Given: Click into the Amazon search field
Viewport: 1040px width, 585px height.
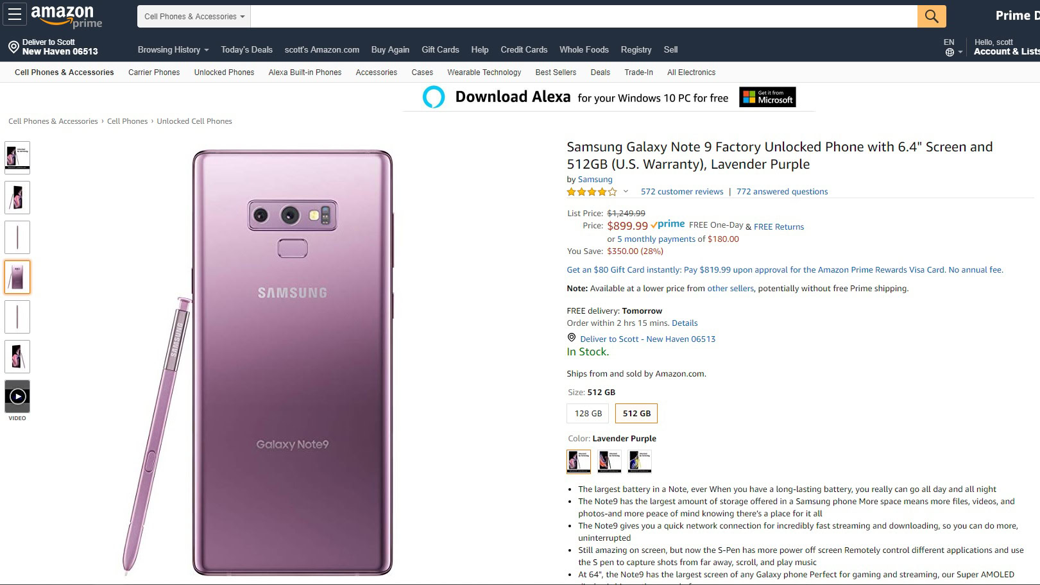Looking at the screenshot, I should [583, 17].
